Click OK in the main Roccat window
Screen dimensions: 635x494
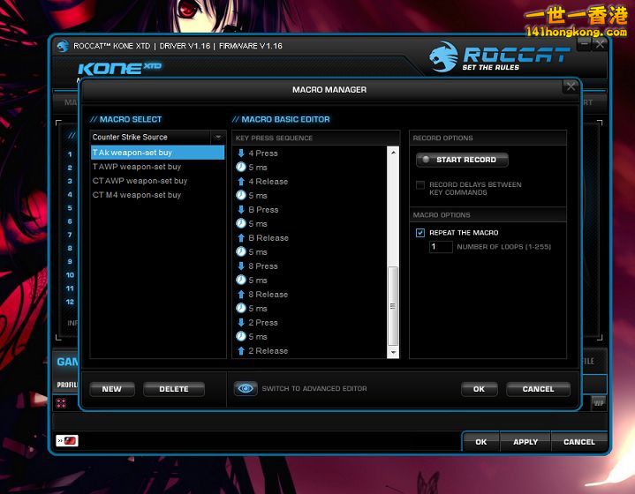481,442
